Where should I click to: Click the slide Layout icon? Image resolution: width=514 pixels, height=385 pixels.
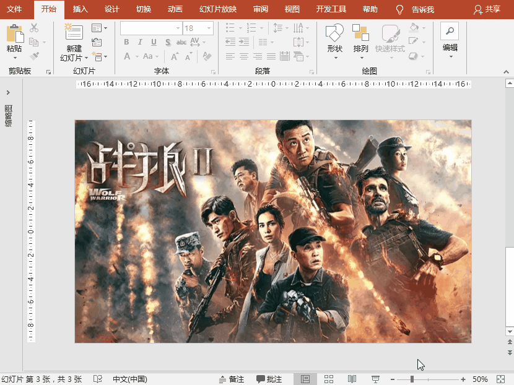(97, 28)
